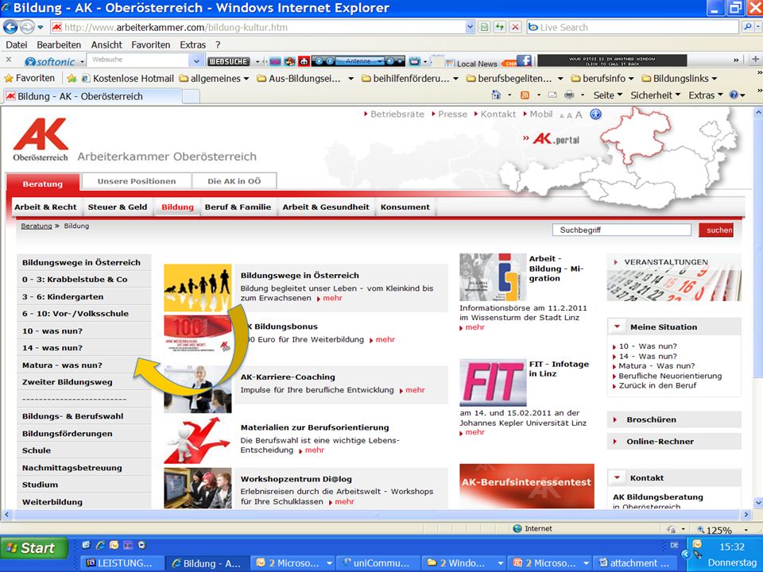Click inside the Suchbegriff search field
Viewport: 763px width, 572px height.
coord(622,230)
